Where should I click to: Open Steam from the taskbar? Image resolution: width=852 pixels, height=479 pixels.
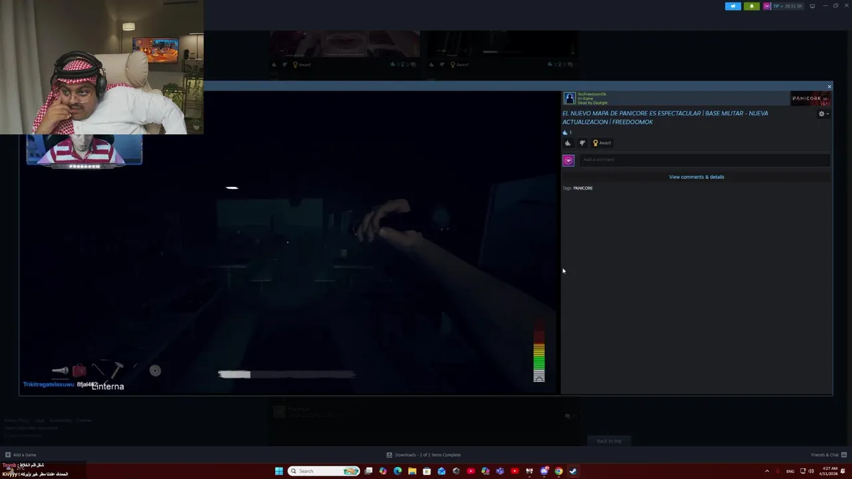(573, 471)
